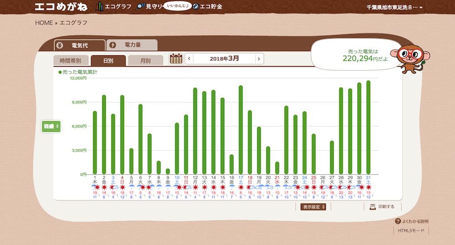Go to HOME breadcrumb link
455x245 pixels.
point(44,23)
